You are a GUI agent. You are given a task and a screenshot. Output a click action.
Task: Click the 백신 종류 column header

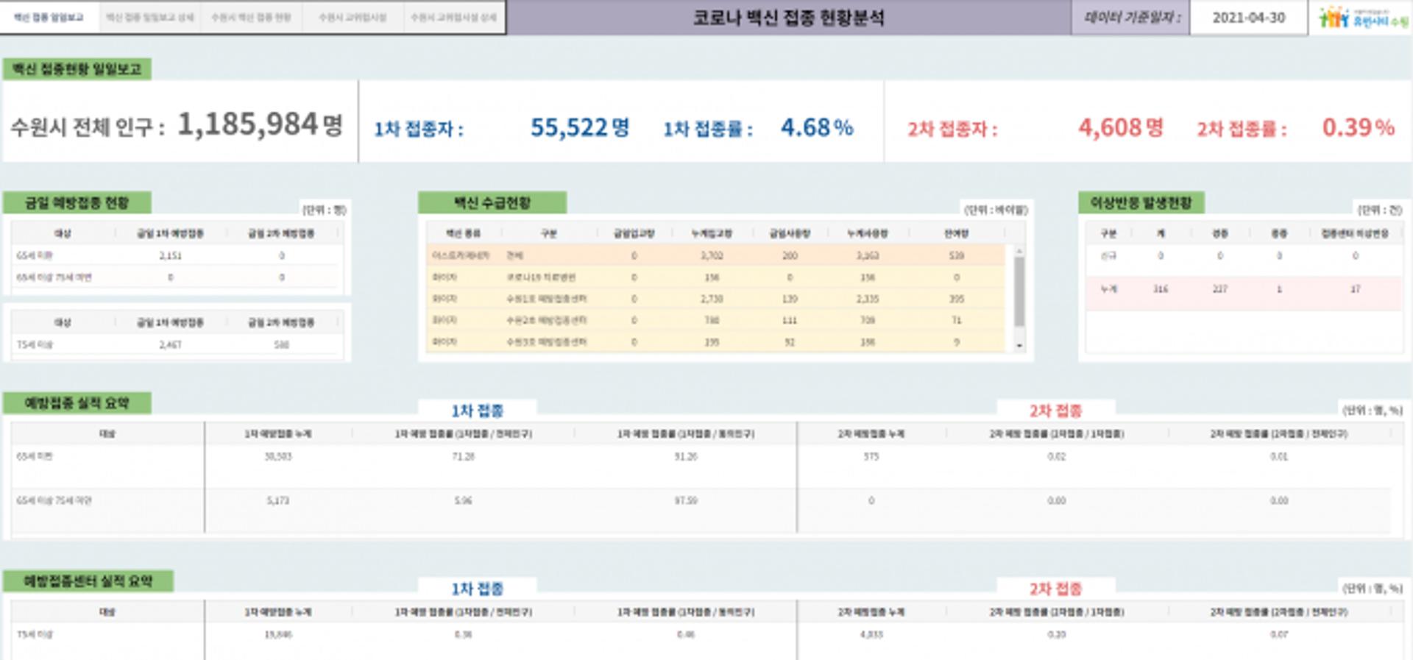[x=463, y=233]
